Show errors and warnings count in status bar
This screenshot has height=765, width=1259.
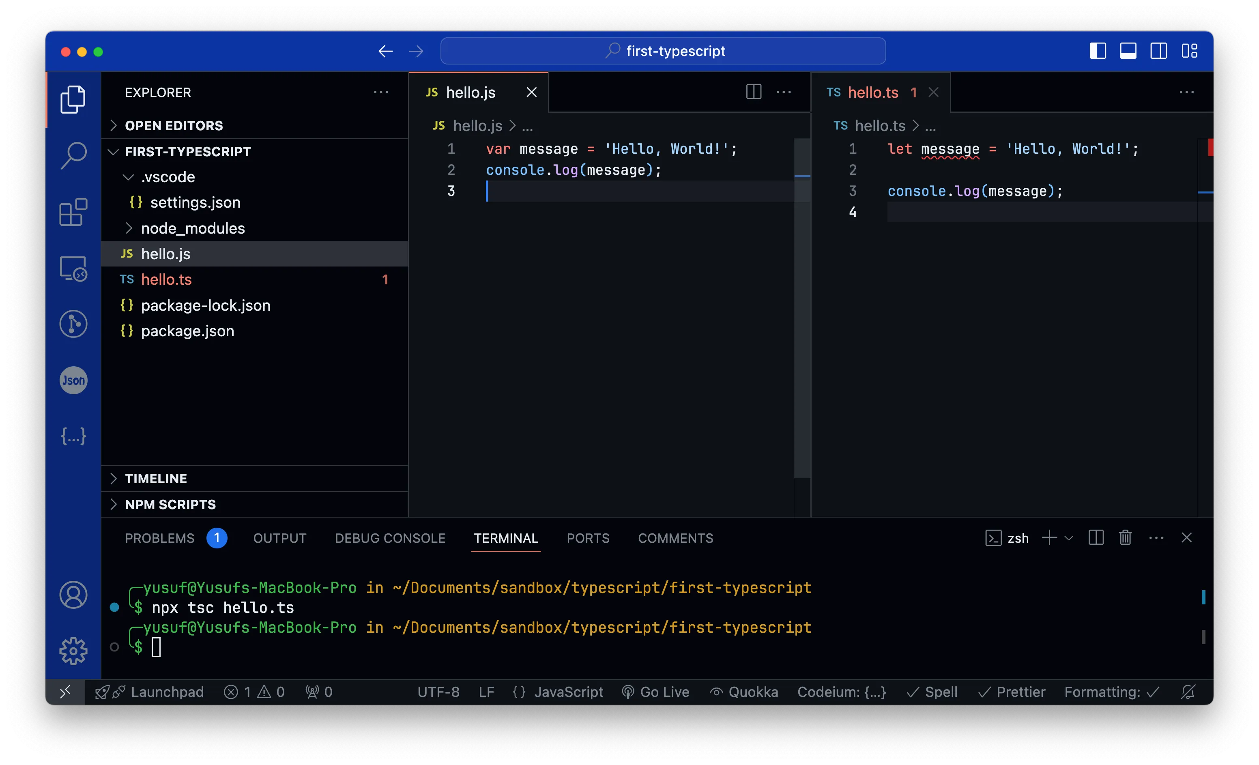coord(254,692)
